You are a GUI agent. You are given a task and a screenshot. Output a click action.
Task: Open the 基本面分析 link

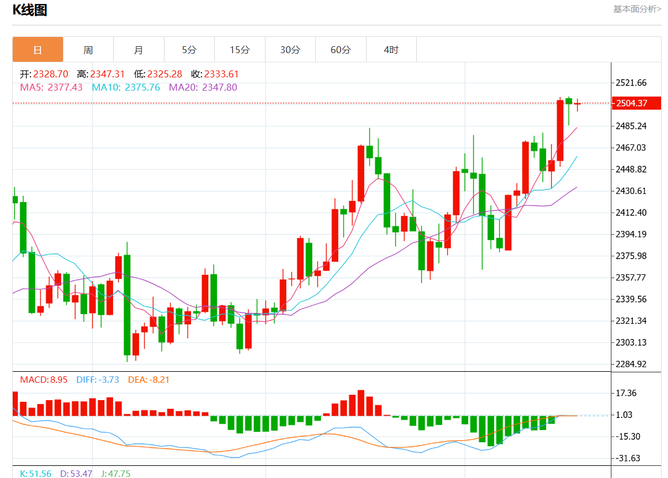[637, 9]
